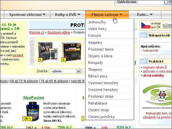Expand the Sportovní oblečení menu
Screen dimensions: 172x129
point(27,15)
